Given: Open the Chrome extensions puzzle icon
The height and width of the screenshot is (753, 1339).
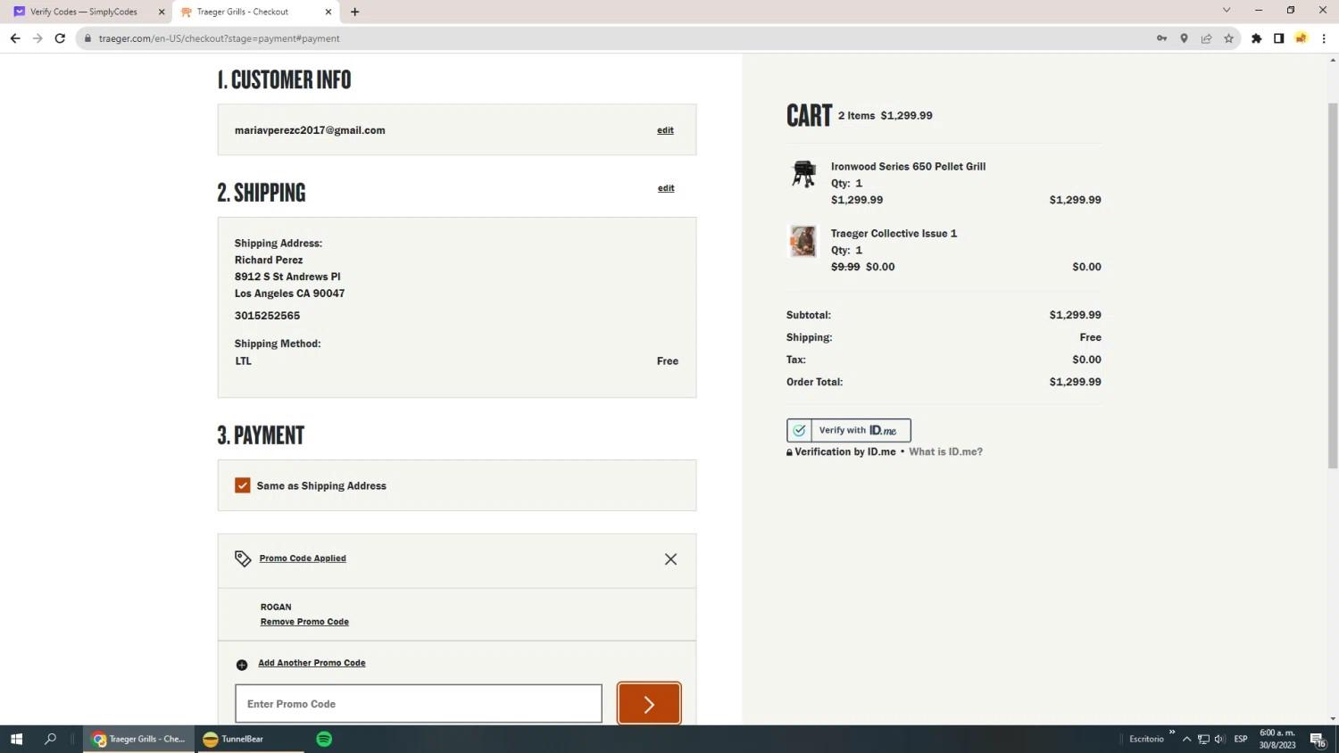Looking at the screenshot, I should point(1257,38).
